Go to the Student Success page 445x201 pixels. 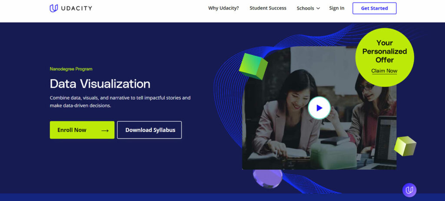point(268,8)
